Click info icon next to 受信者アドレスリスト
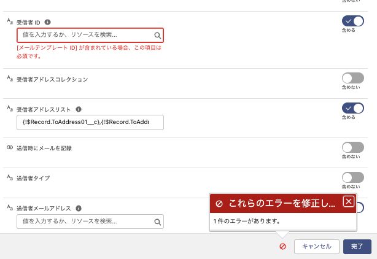This screenshot has width=377, height=259. point(79,109)
